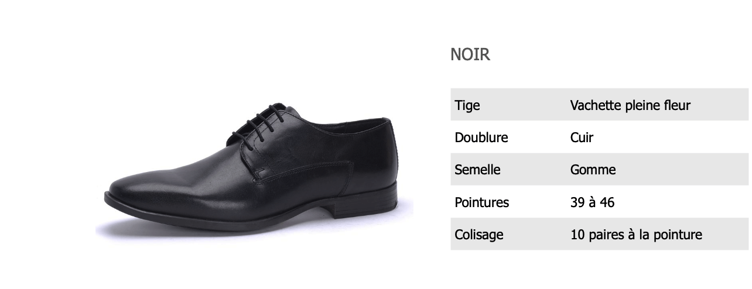Viewport: 752px width, 289px height.
Task: Click the Vachette pleine fleur value
Action: (630, 105)
